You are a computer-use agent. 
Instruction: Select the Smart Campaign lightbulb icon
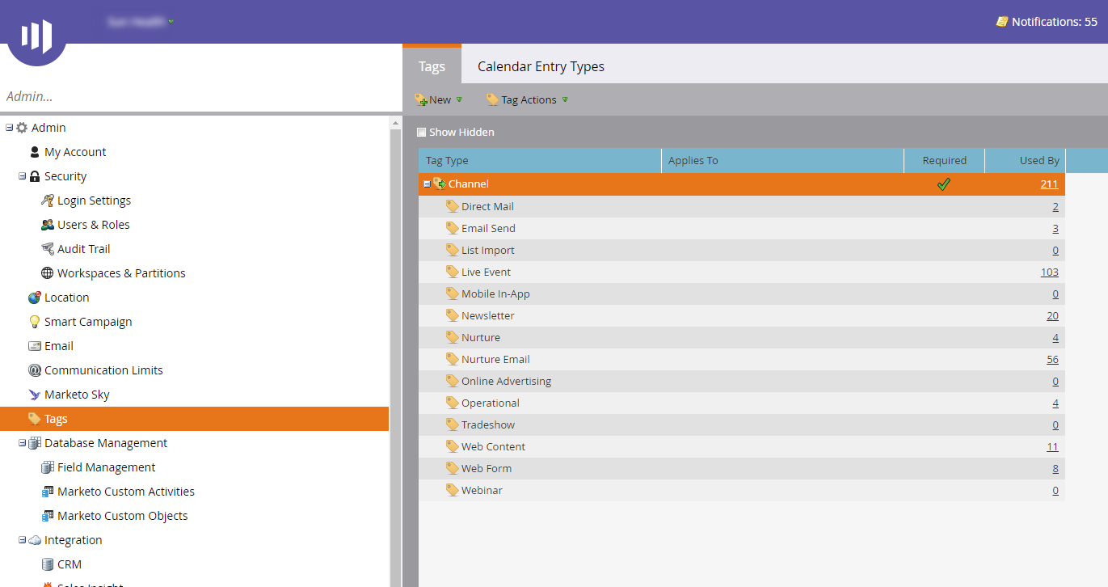34,322
